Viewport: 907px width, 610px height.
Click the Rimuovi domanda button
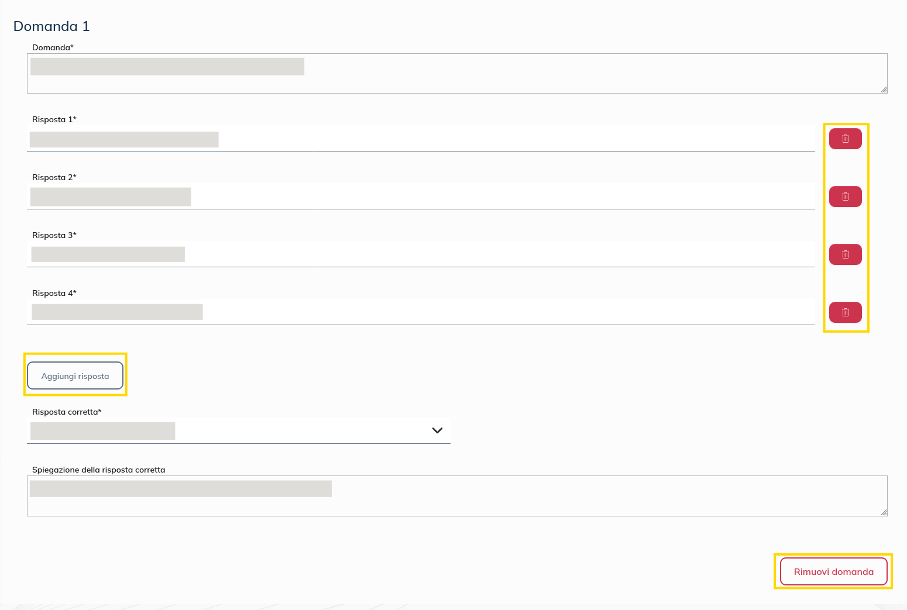point(833,571)
